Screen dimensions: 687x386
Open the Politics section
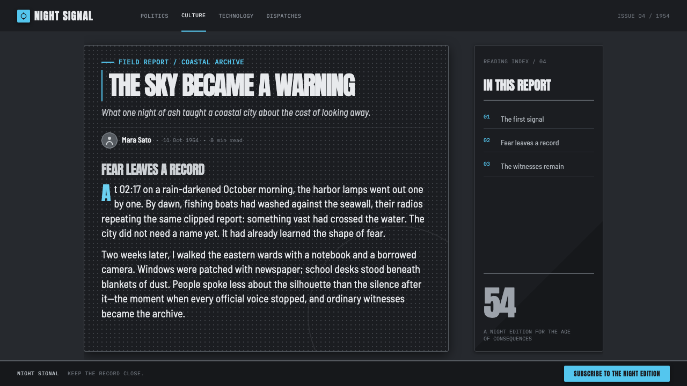155,16
